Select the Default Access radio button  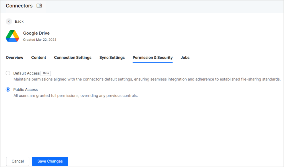click(x=8, y=73)
